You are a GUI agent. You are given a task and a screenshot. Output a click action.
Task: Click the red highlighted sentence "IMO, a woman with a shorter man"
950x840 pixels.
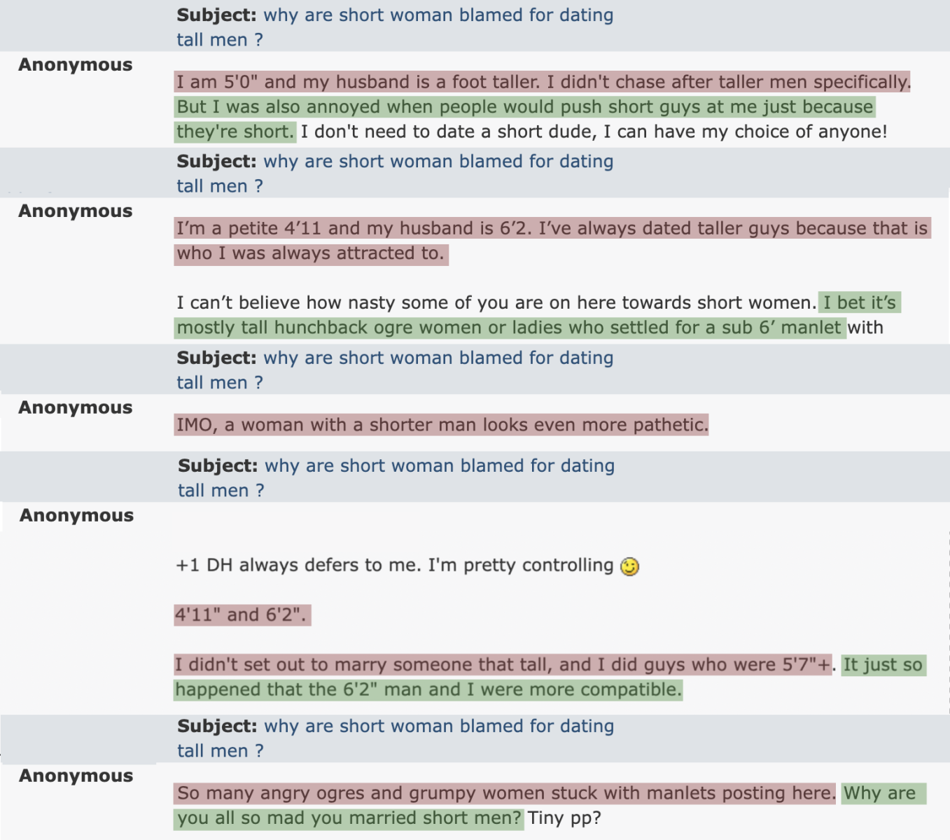(x=441, y=425)
